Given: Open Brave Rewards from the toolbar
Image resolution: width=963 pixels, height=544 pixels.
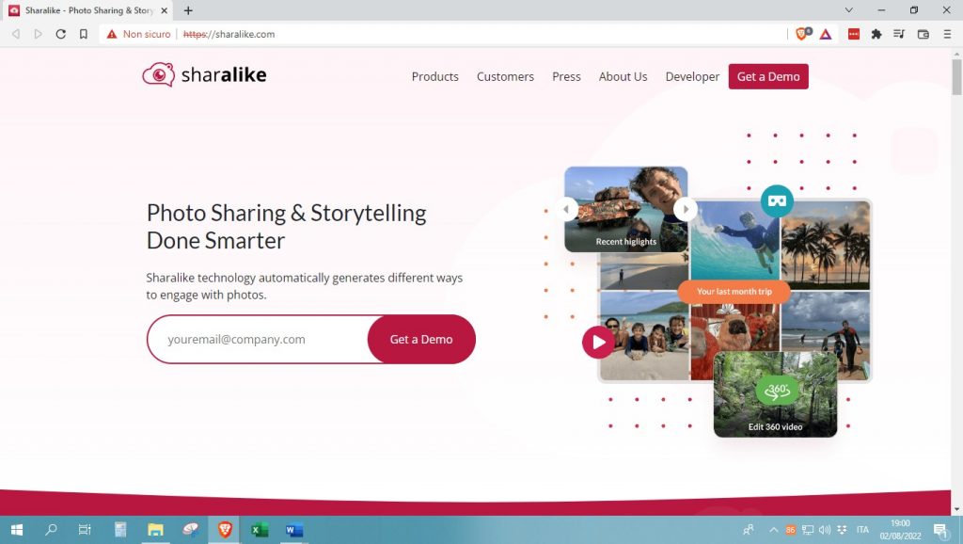Looking at the screenshot, I should [826, 34].
